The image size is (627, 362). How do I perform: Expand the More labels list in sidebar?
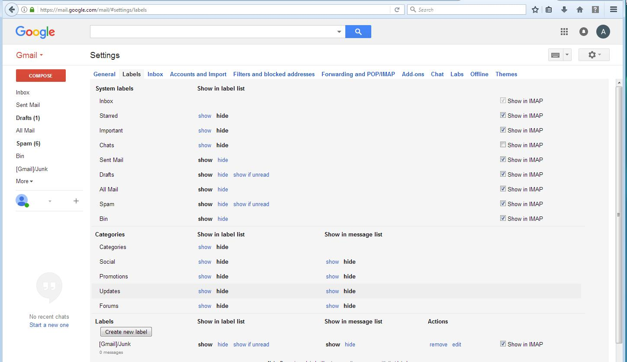coord(24,181)
